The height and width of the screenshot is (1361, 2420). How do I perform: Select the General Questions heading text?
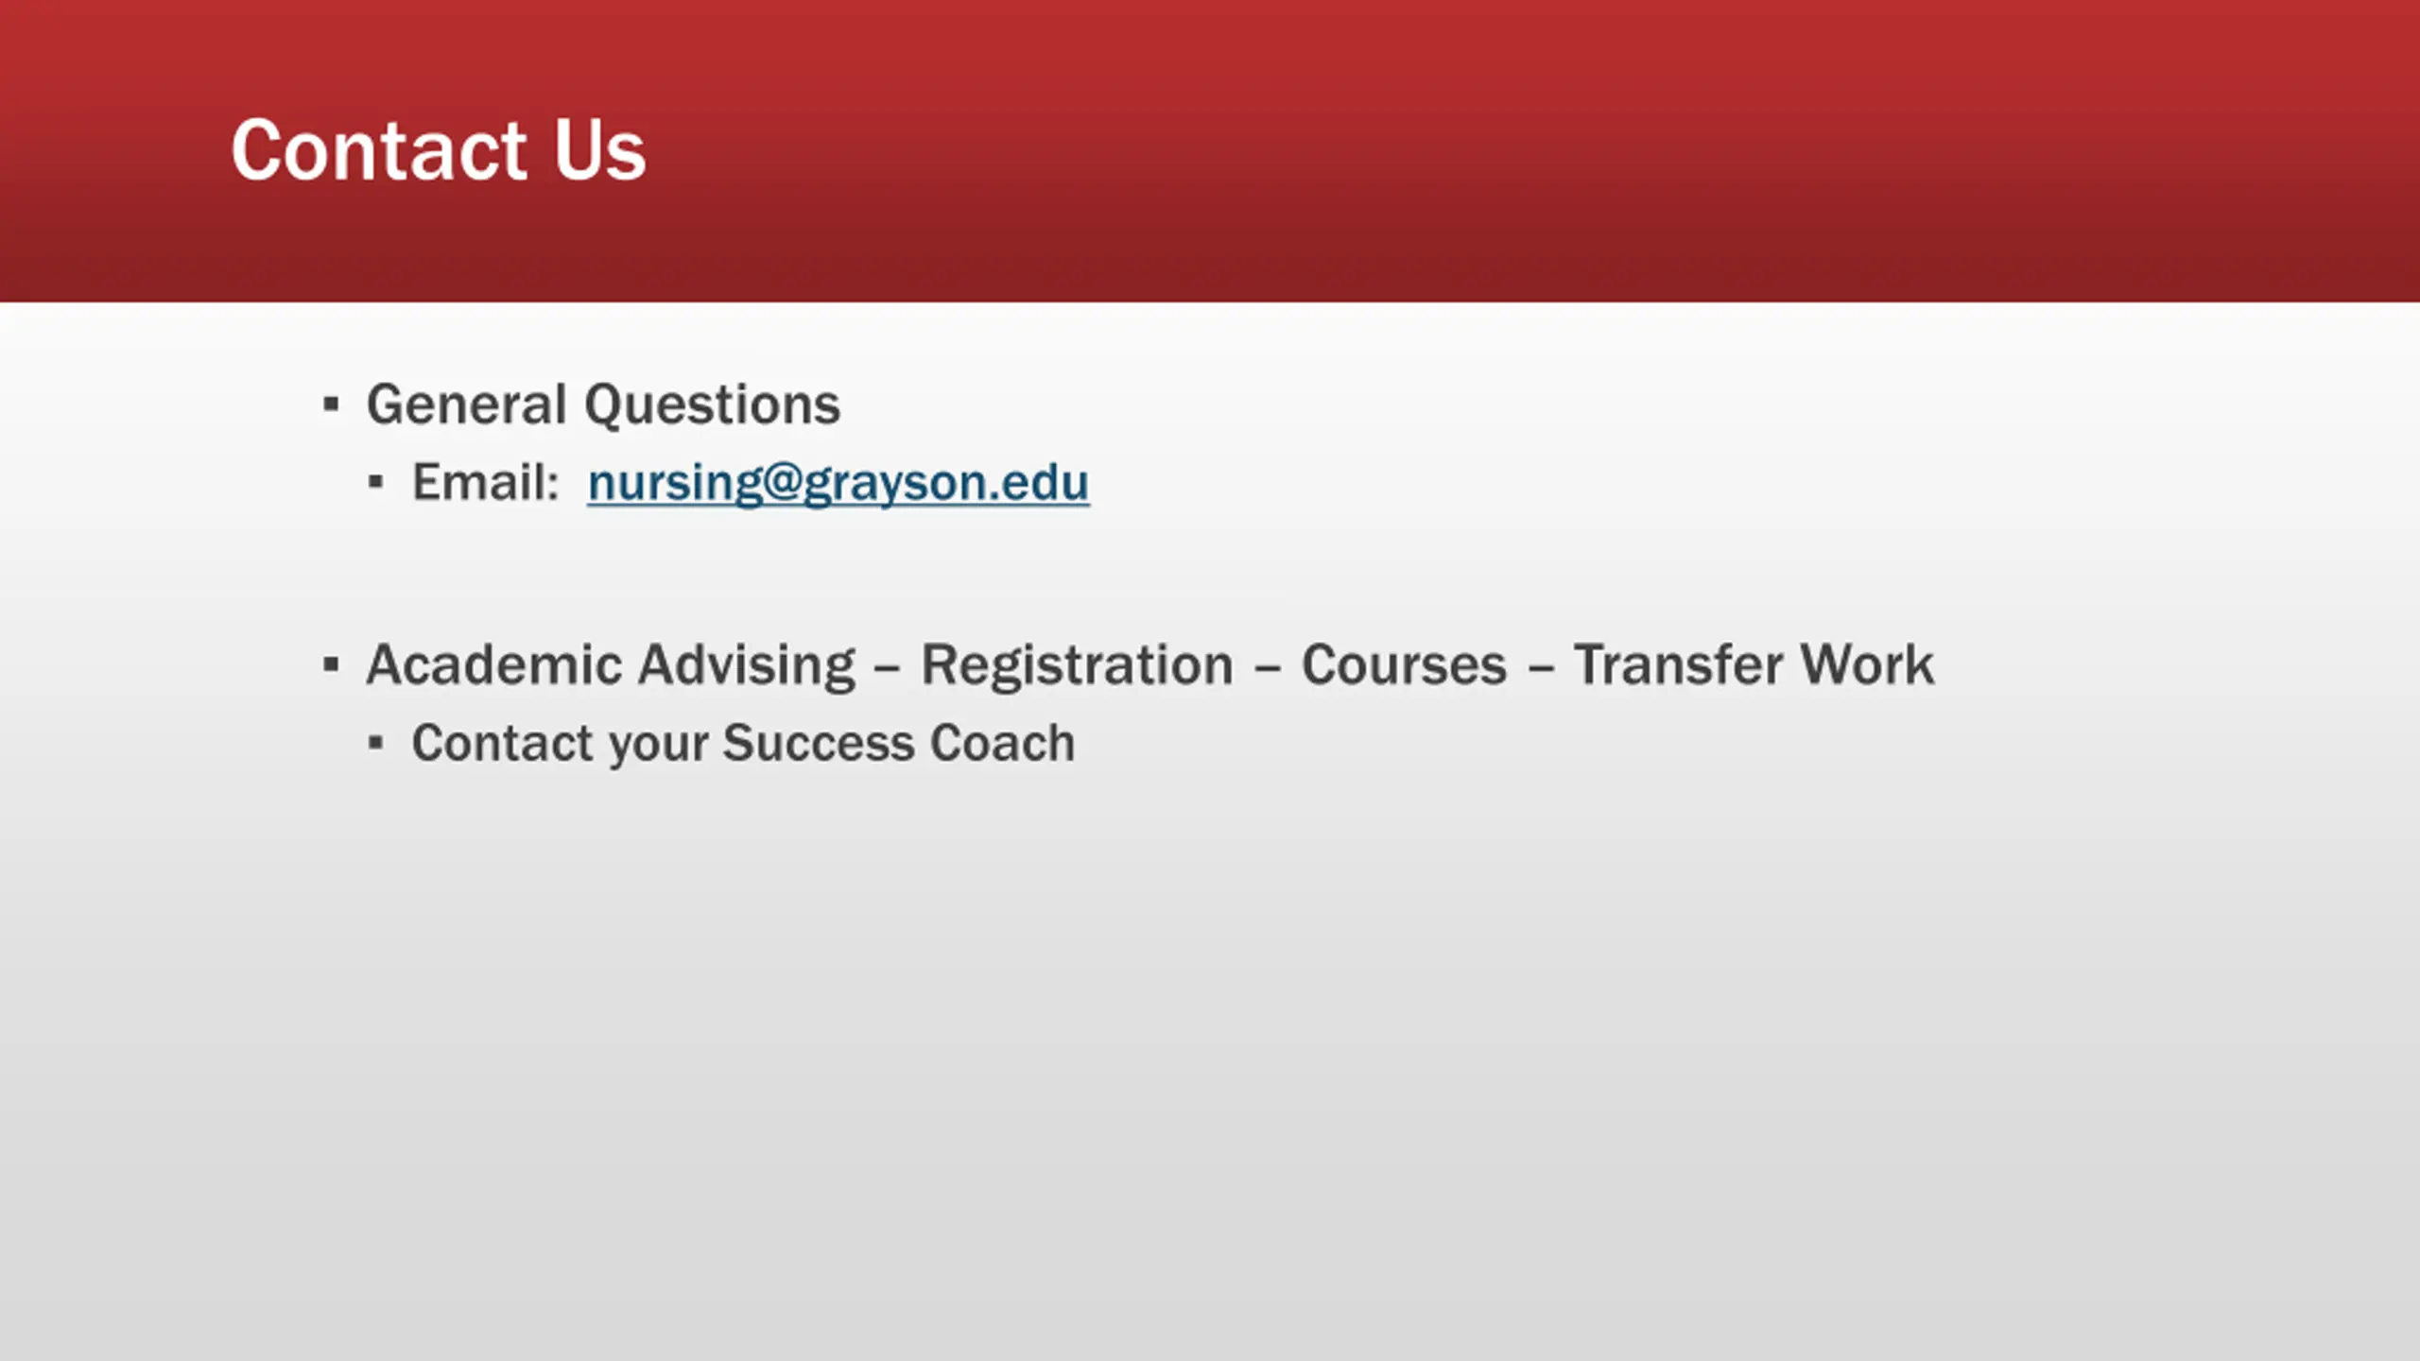(x=603, y=405)
